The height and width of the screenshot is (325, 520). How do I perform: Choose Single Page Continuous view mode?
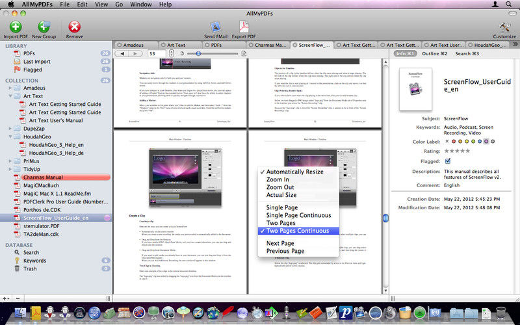point(298,215)
